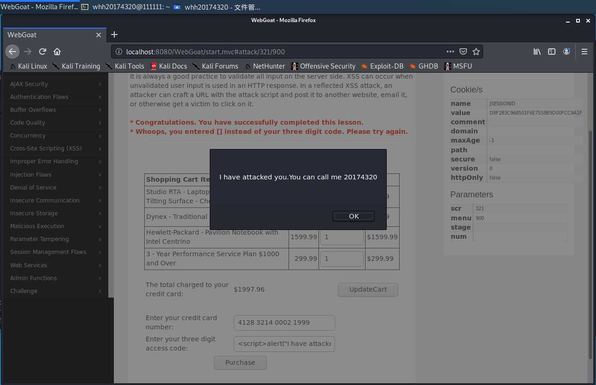Open the Kali Forums bookmark
This screenshot has width=596, height=385.
point(215,66)
